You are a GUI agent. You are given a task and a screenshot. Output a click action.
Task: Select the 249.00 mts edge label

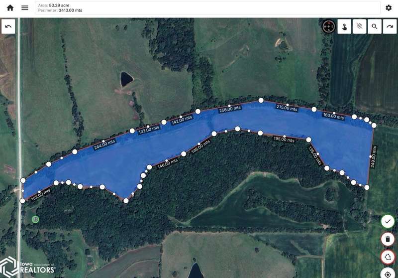click(x=374, y=157)
